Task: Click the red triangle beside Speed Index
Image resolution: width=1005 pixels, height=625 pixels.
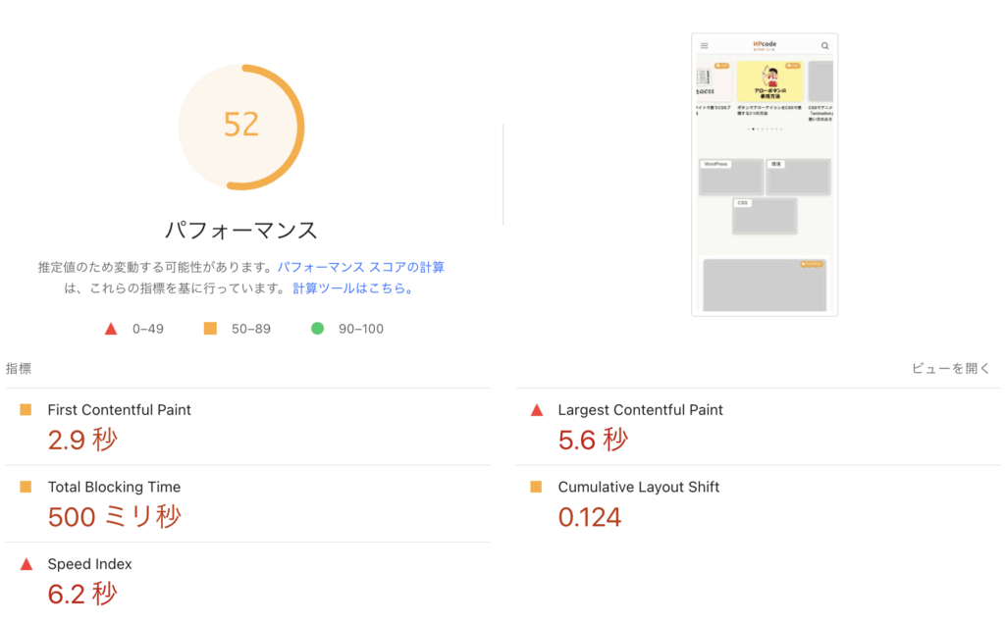Action: point(26,564)
